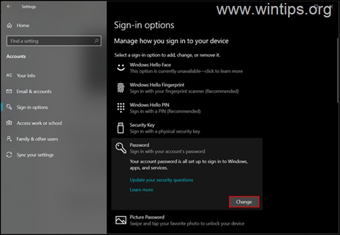Click the Windows Hello Face icon
Screen dimensions: 340x235
(121, 68)
